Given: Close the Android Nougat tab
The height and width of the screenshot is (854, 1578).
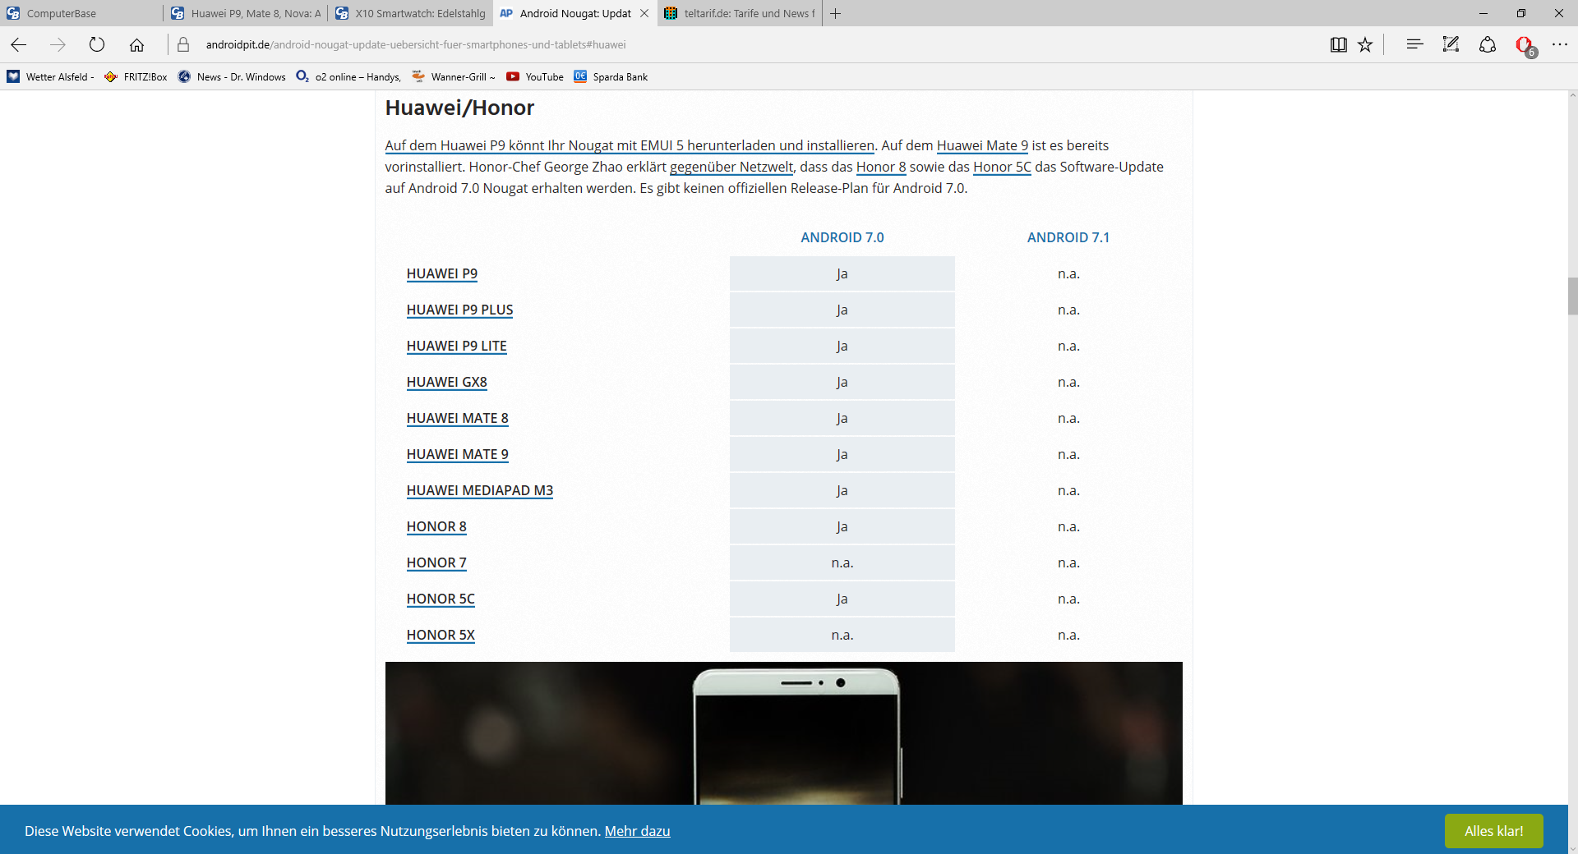Looking at the screenshot, I should point(644,13).
